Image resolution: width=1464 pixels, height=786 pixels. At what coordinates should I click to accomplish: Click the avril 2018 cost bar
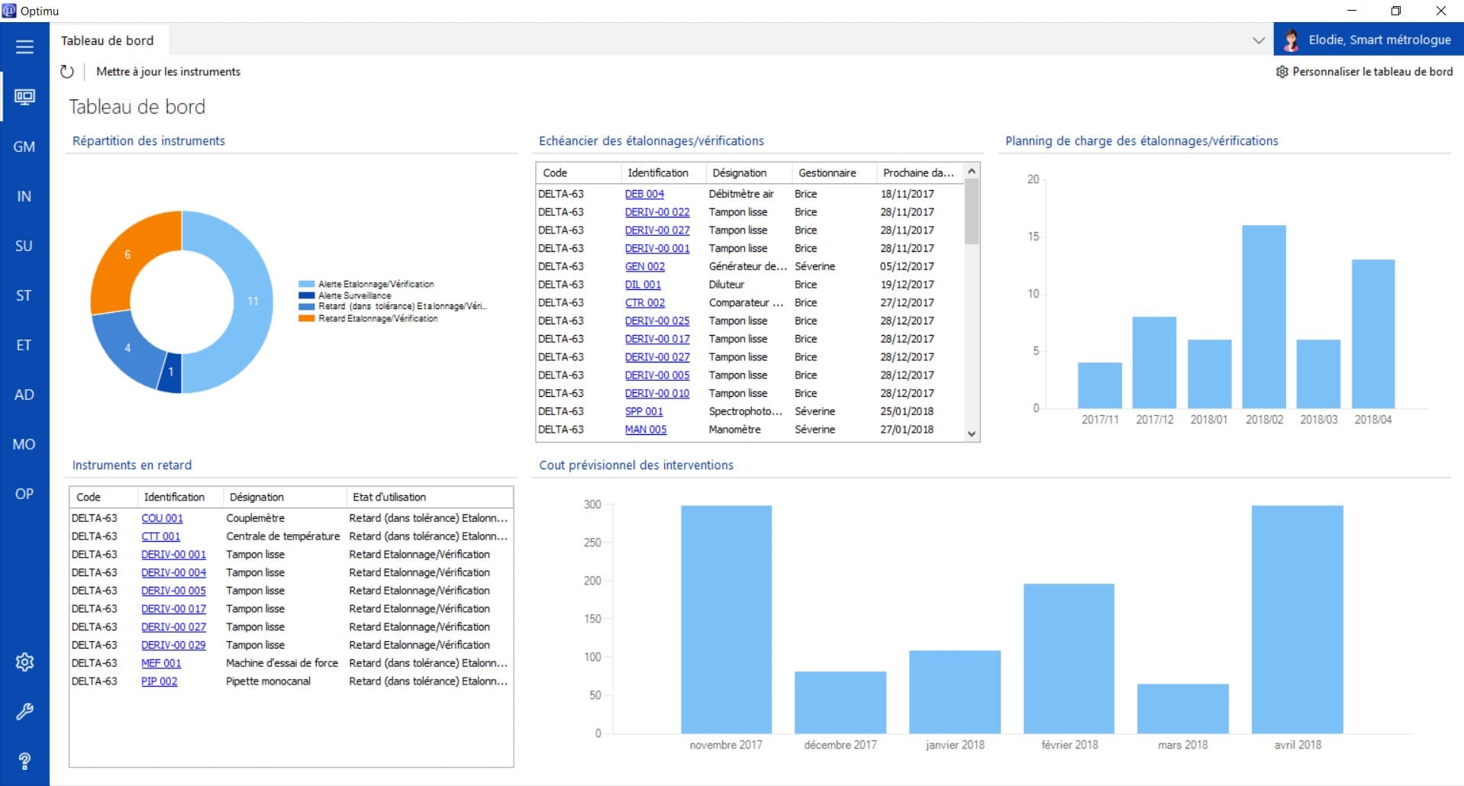tap(1297, 620)
